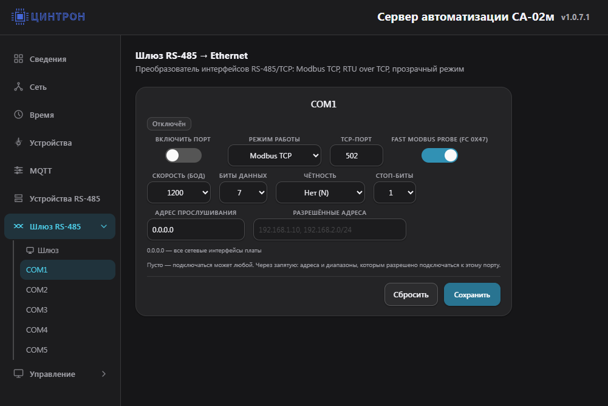Switch to the COM5 port
608x406 pixels.
[x=67, y=350]
